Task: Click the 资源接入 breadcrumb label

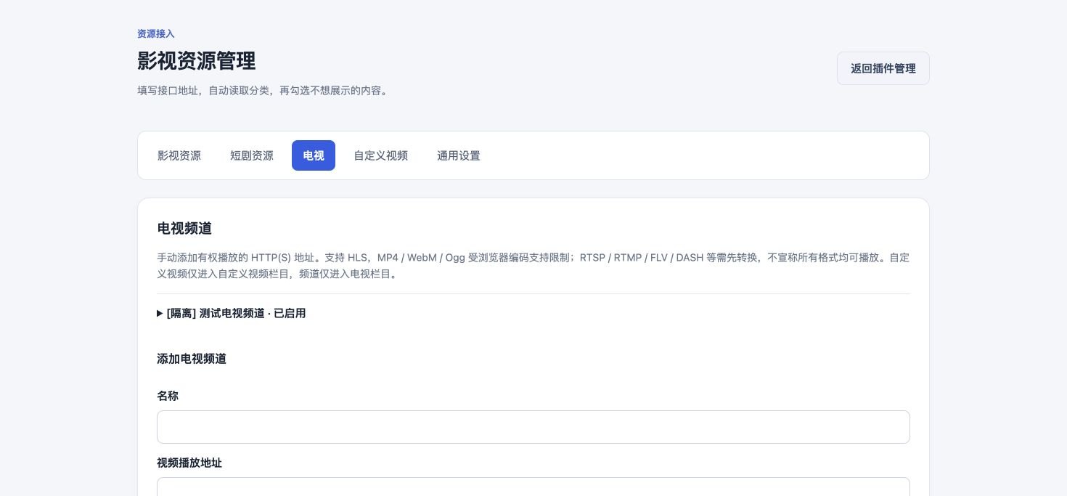Action: point(156,33)
